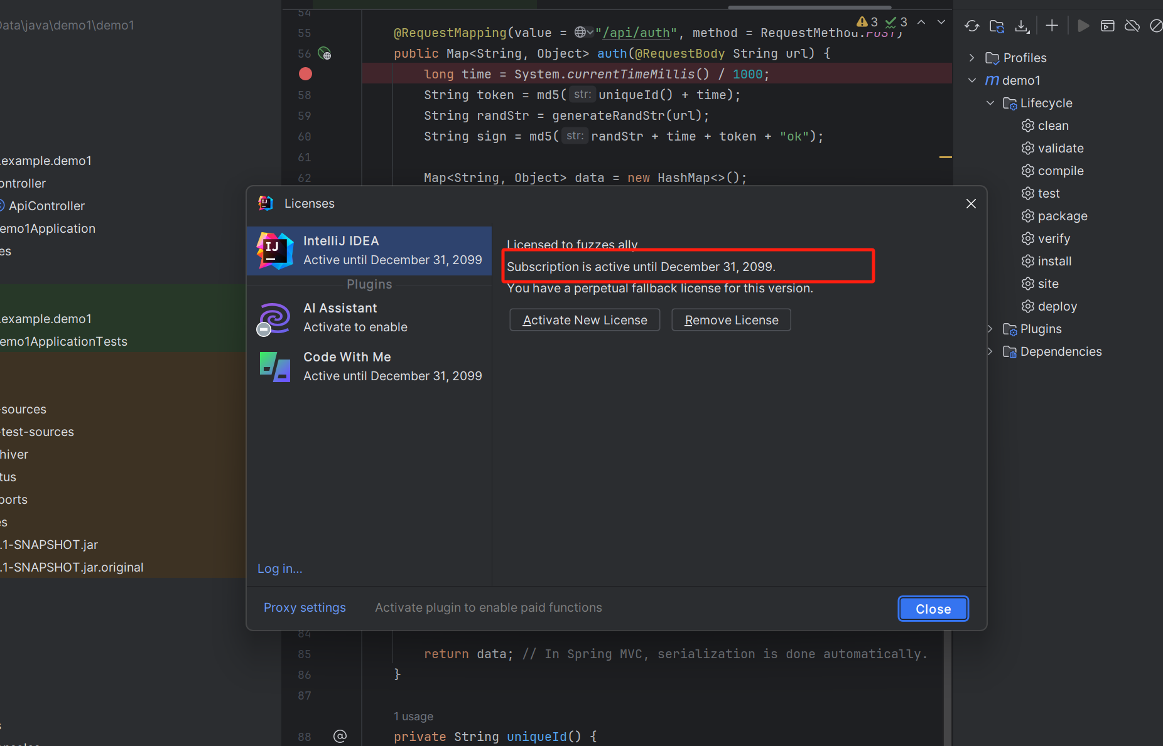
Task: Select the test lifecycle goal
Action: tap(1041, 193)
